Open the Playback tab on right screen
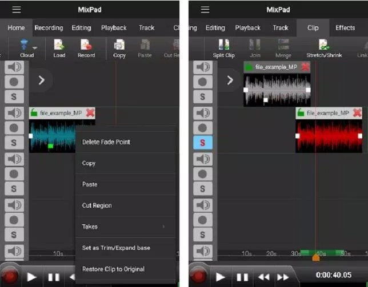This screenshot has width=368, height=287. tap(247, 27)
